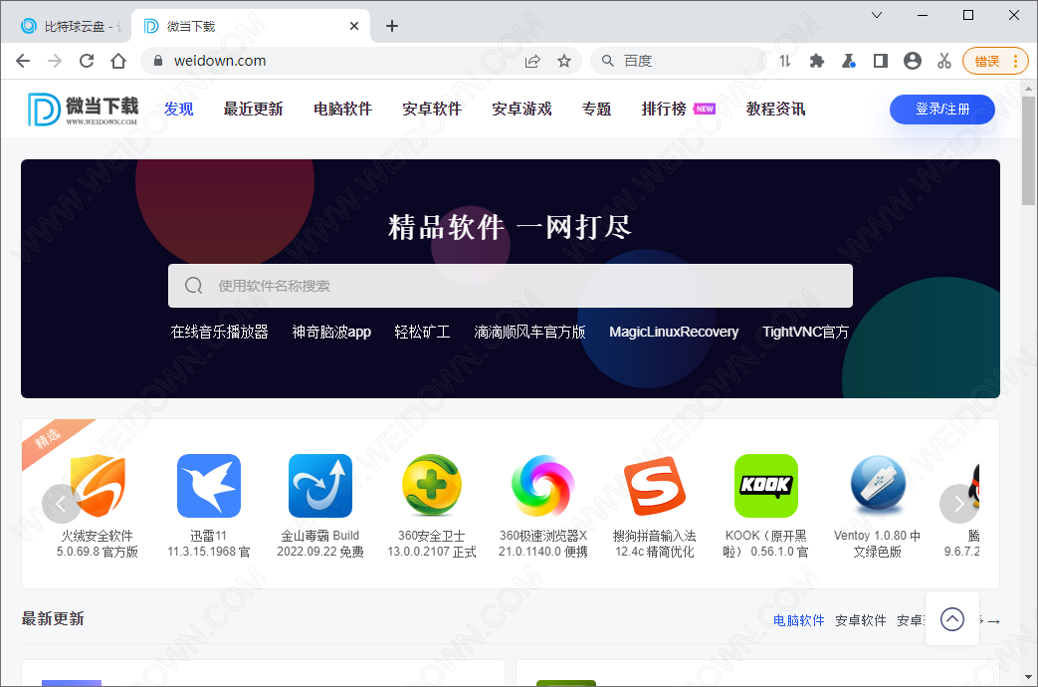
Task: Select the 发现 navigation item
Action: tap(179, 109)
